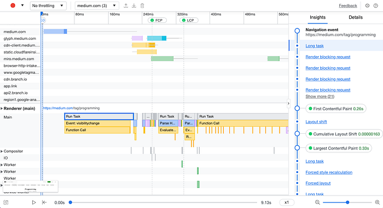This screenshot has height=208, width=383.
Task: Click the settings icon beside Feedback
Action: pyautogui.click(x=367, y=5)
